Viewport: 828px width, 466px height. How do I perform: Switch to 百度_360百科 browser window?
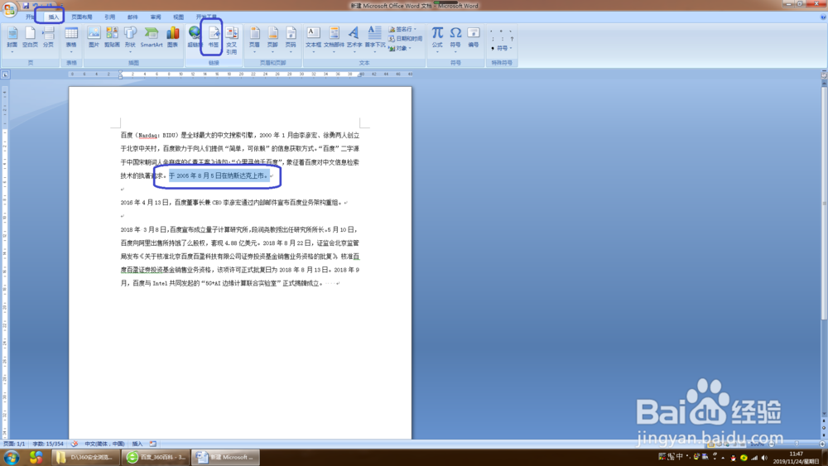click(156, 457)
